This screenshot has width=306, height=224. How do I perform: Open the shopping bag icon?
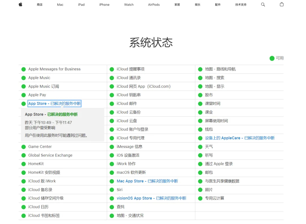pyautogui.click(x=281, y=4)
